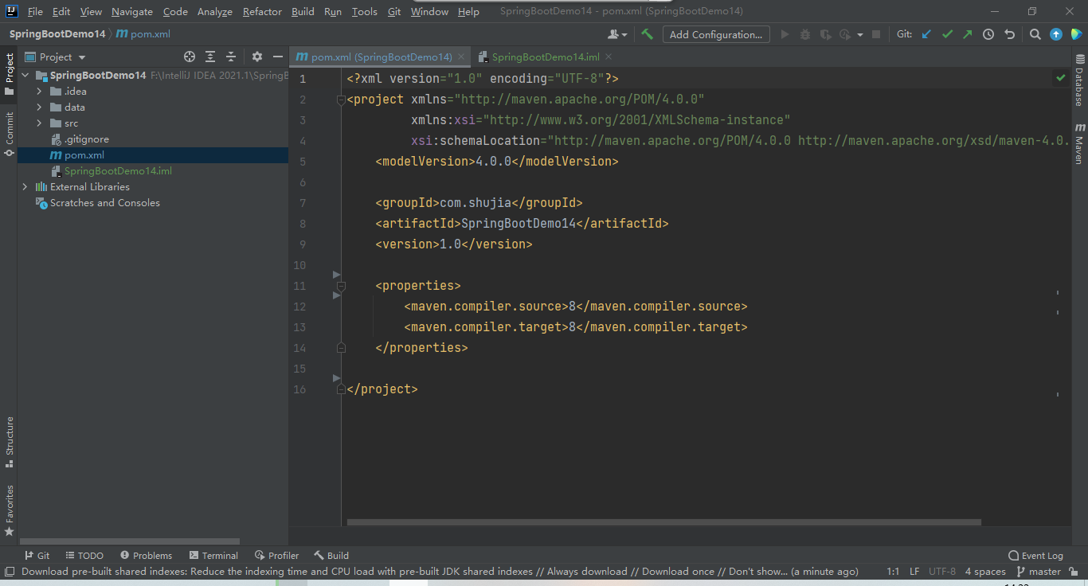The height and width of the screenshot is (586, 1088).
Task: Expand the src folder
Action: click(39, 123)
